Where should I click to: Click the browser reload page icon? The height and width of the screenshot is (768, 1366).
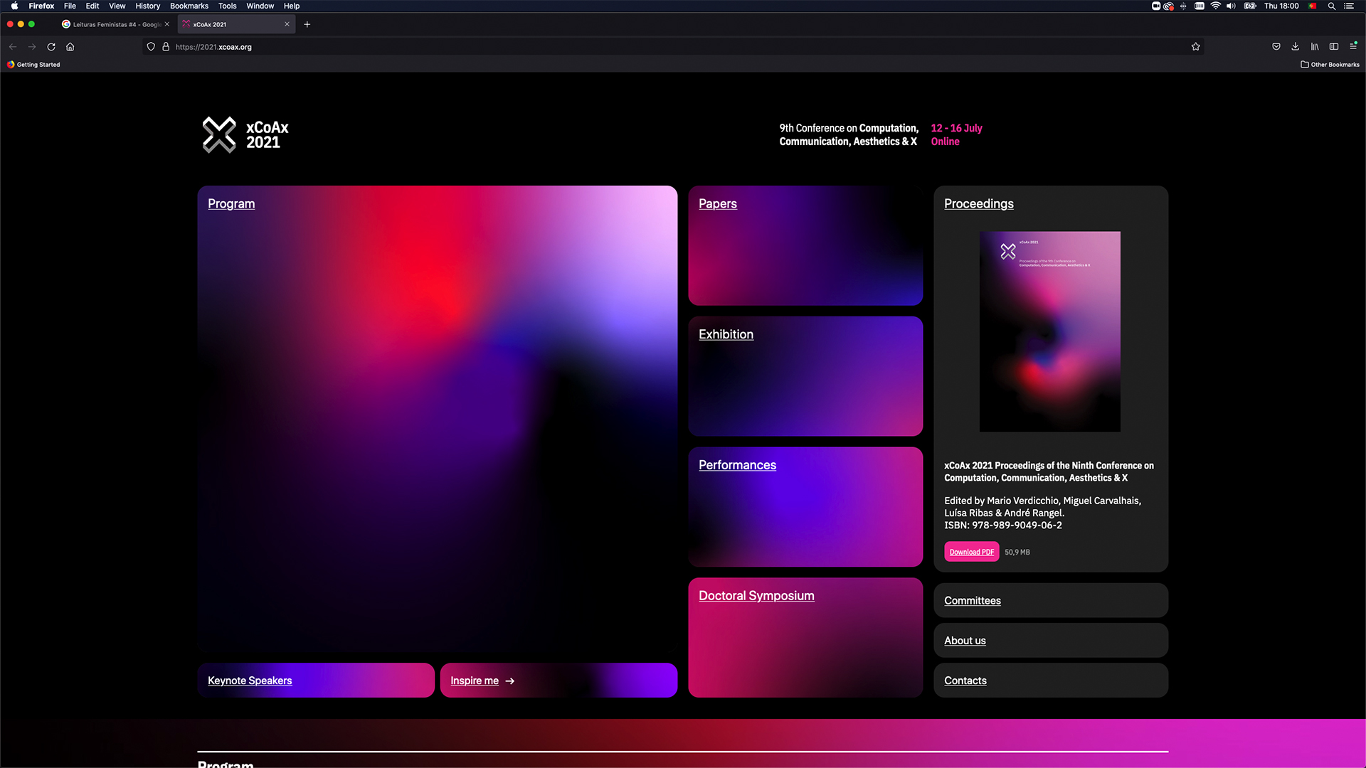pyautogui.click(x=51, y=47)
